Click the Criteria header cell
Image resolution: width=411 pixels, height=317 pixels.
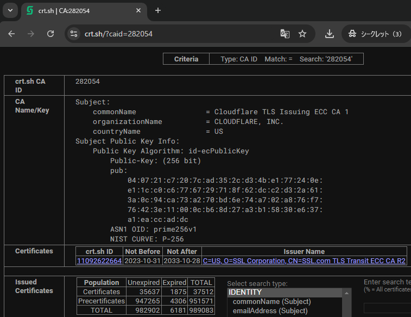click(186, 59)
